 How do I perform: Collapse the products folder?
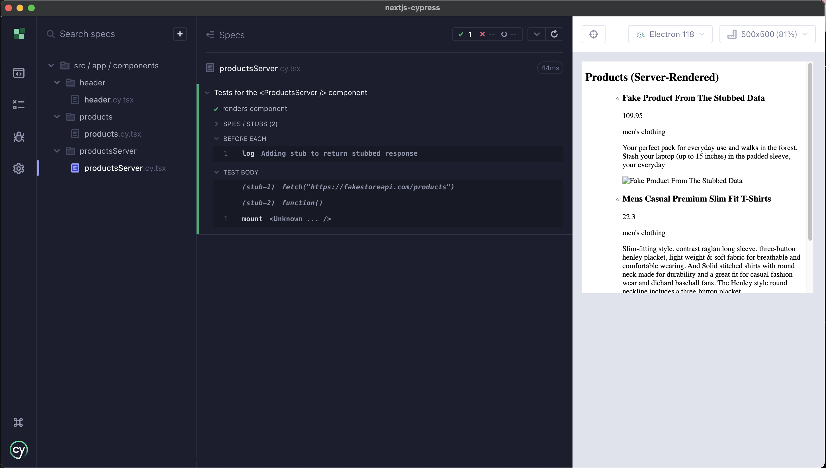[57, 117]
